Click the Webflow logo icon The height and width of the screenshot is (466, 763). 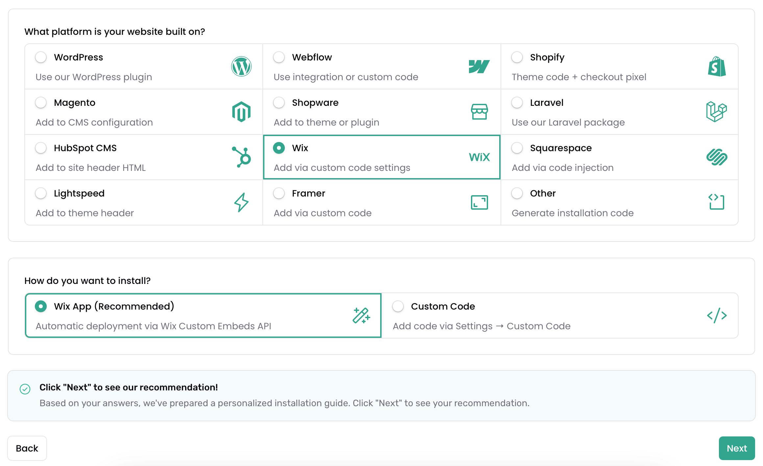point(479,66)
